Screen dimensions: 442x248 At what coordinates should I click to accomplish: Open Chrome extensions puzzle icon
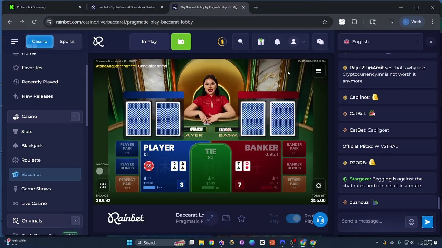[x=354, y=22]
